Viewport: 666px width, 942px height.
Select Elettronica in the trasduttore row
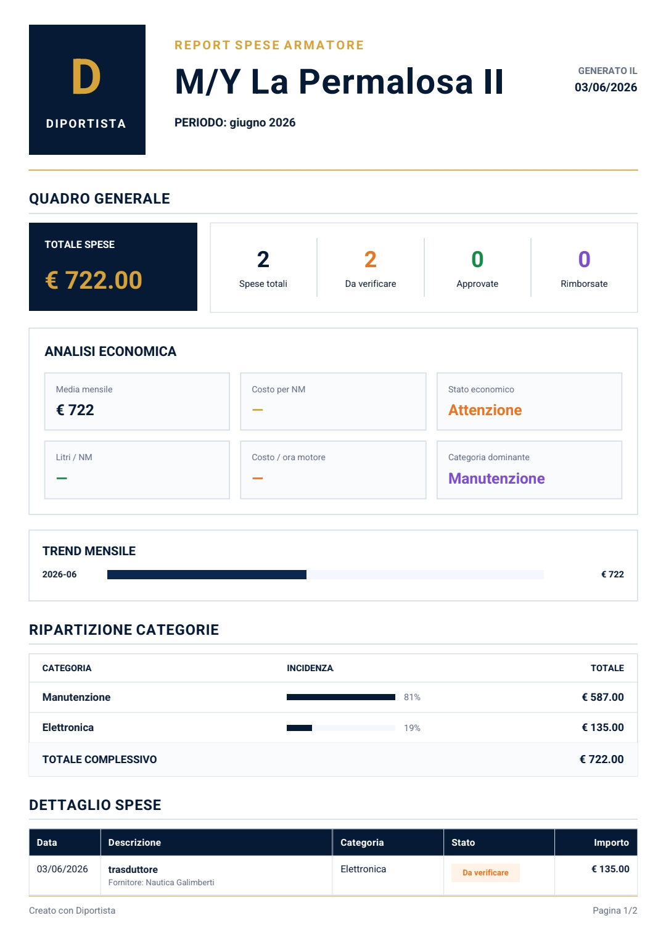[363, 869]
